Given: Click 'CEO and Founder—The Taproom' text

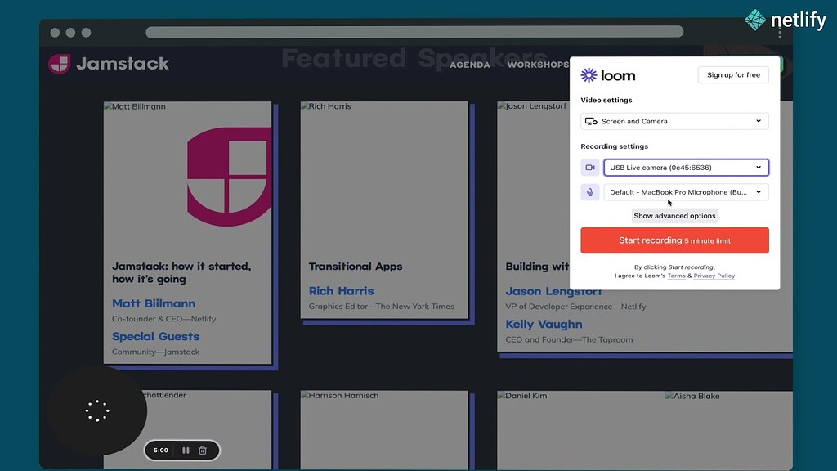Looking at the screenshot, I should point(569,339).
